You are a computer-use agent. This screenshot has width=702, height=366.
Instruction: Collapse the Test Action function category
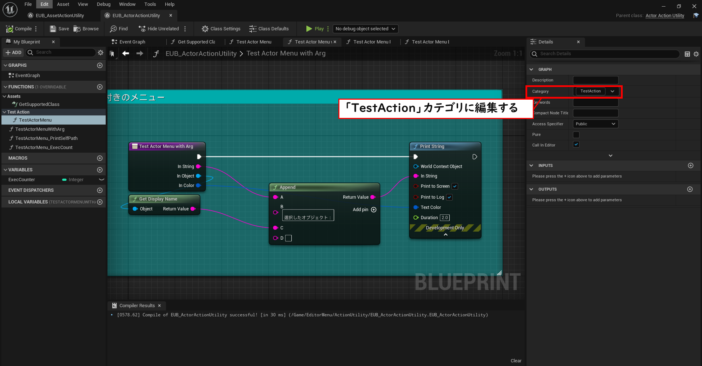[5, 112]
